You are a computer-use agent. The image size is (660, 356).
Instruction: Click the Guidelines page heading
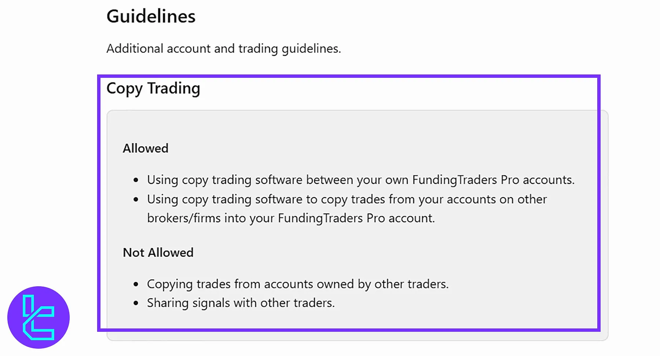pyautogui.click(x=151, y=17)
